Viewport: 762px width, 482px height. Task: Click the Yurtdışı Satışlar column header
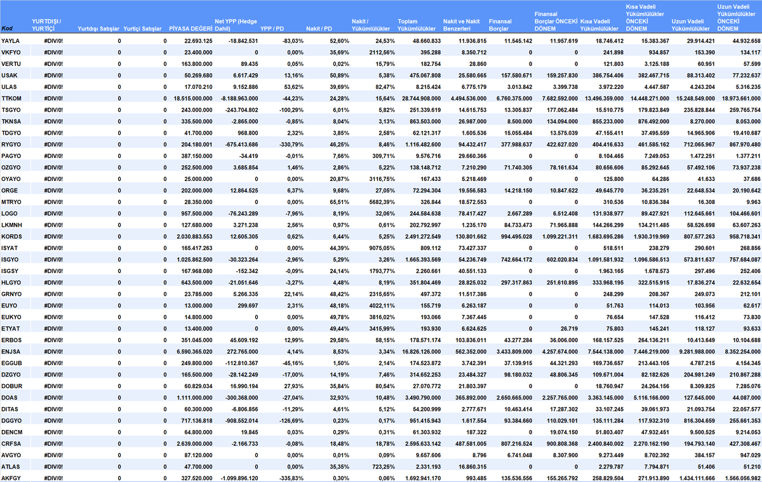pos(99,29)
